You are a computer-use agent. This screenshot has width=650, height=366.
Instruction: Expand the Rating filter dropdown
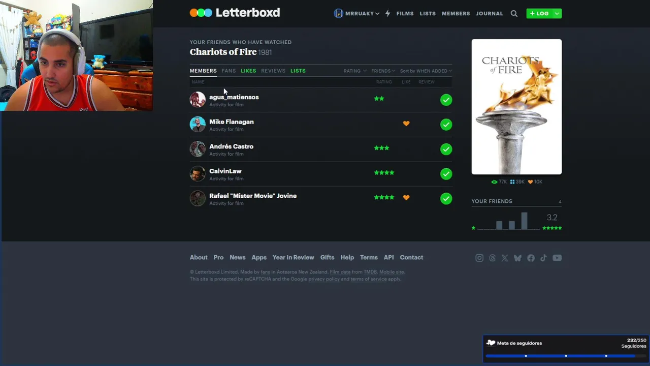355,71
